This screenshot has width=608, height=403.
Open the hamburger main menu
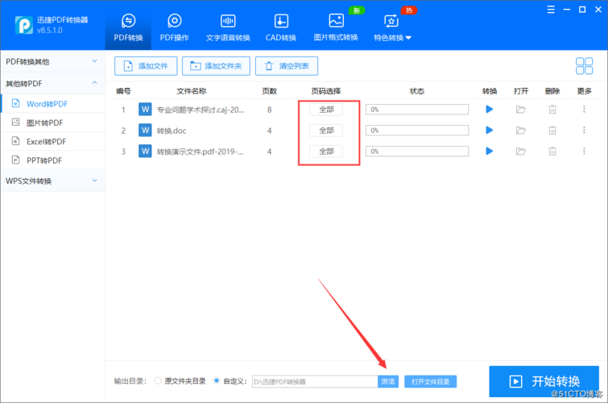click(x=551, y=10)
